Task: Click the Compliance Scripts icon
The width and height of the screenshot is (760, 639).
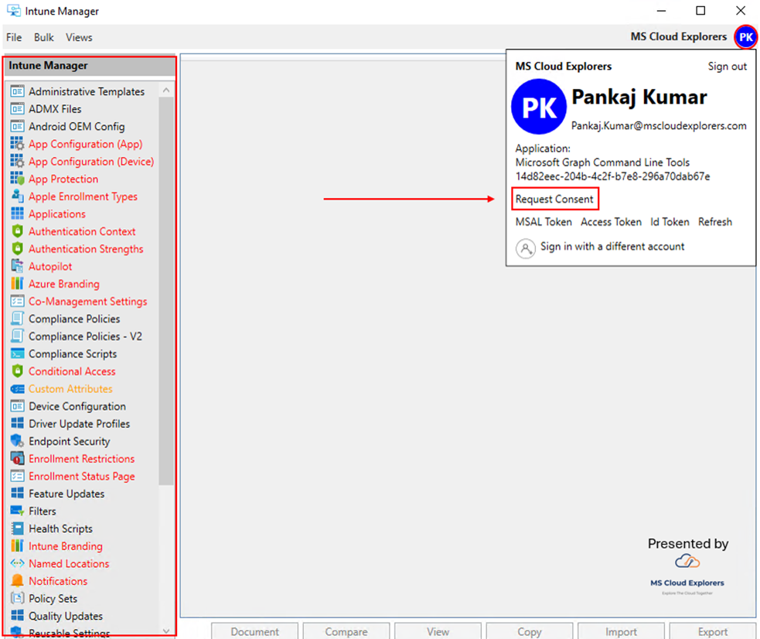Action: (17, 354)
